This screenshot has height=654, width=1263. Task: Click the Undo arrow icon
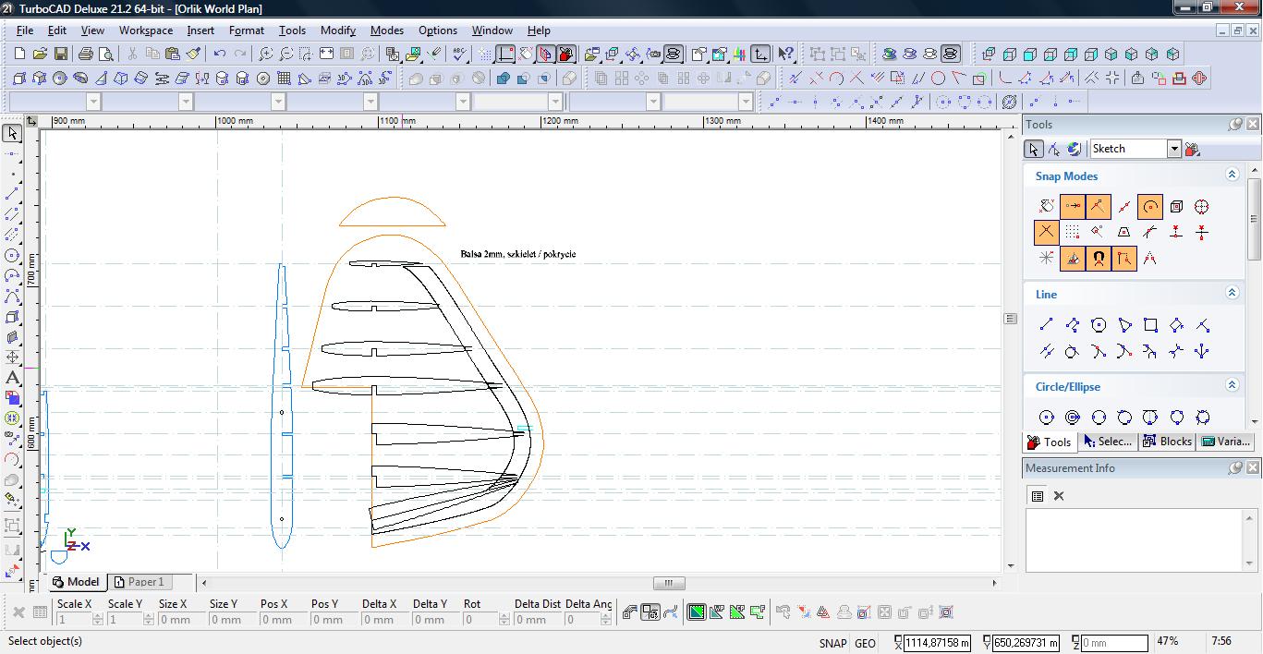220,54
